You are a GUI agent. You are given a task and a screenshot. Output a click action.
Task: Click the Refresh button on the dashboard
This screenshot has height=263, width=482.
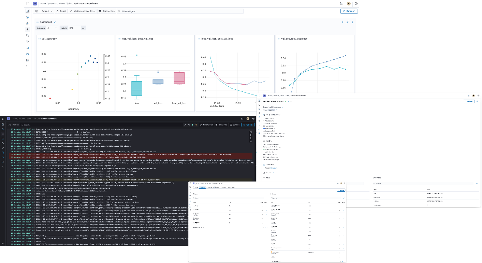pyautogui.click(x=349, y=11)
